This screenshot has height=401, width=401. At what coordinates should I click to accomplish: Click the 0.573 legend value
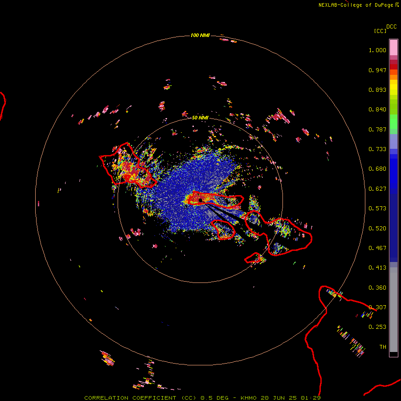(377, 209)
